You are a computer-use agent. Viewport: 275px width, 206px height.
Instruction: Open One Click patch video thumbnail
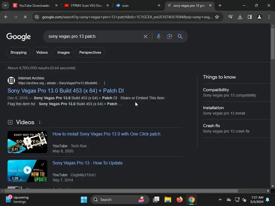(27, 142)
